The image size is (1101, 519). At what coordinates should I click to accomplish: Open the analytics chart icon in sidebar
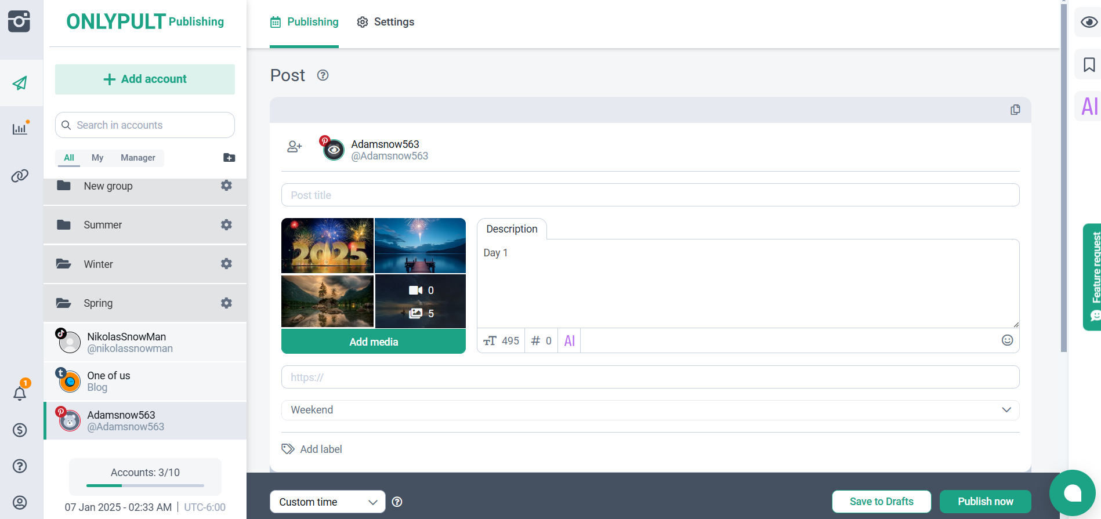point(20,129)
